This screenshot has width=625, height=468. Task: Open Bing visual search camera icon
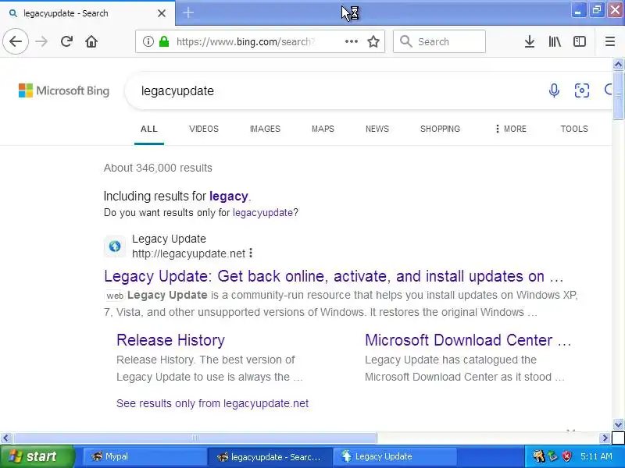tap(581, 90)
